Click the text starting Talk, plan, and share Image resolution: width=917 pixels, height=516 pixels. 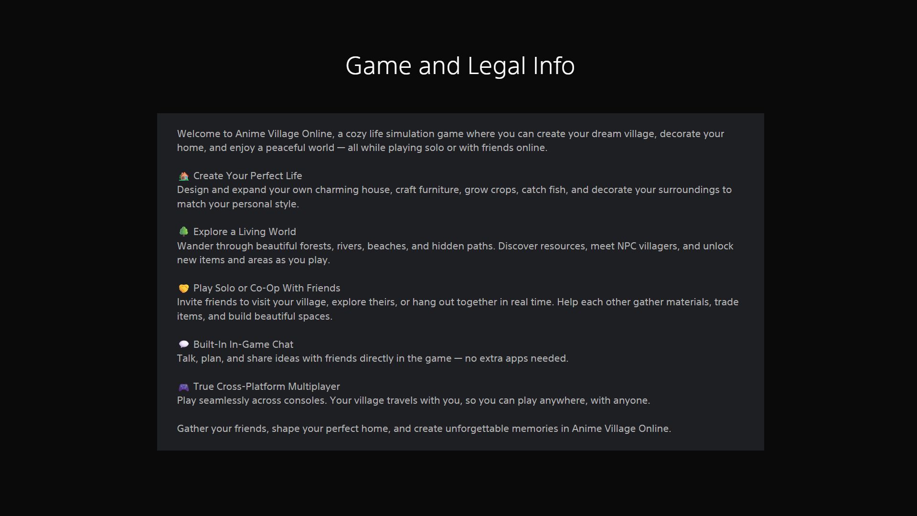[373, 358]
